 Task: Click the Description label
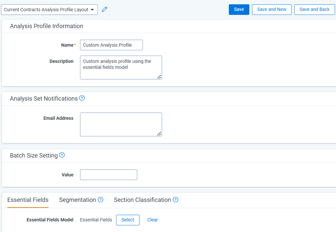[x=62, y=61]
